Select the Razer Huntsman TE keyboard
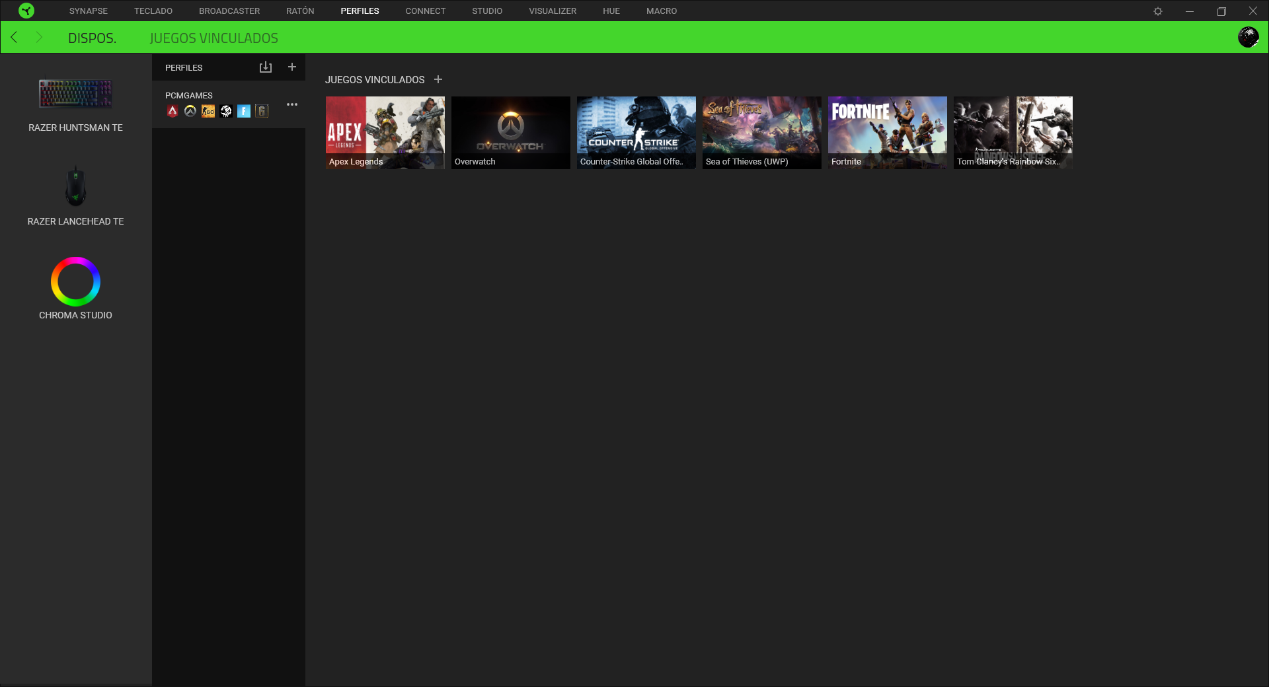The width and height of the screenshot is (1269, 687). click(75, 94)
